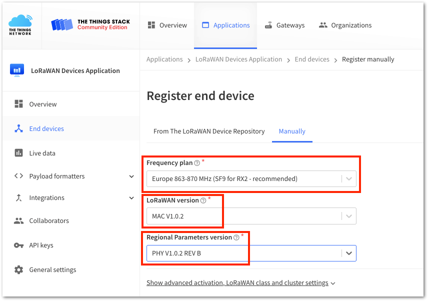Click the LoRaWAN Devices Application icon

point(17,70)
